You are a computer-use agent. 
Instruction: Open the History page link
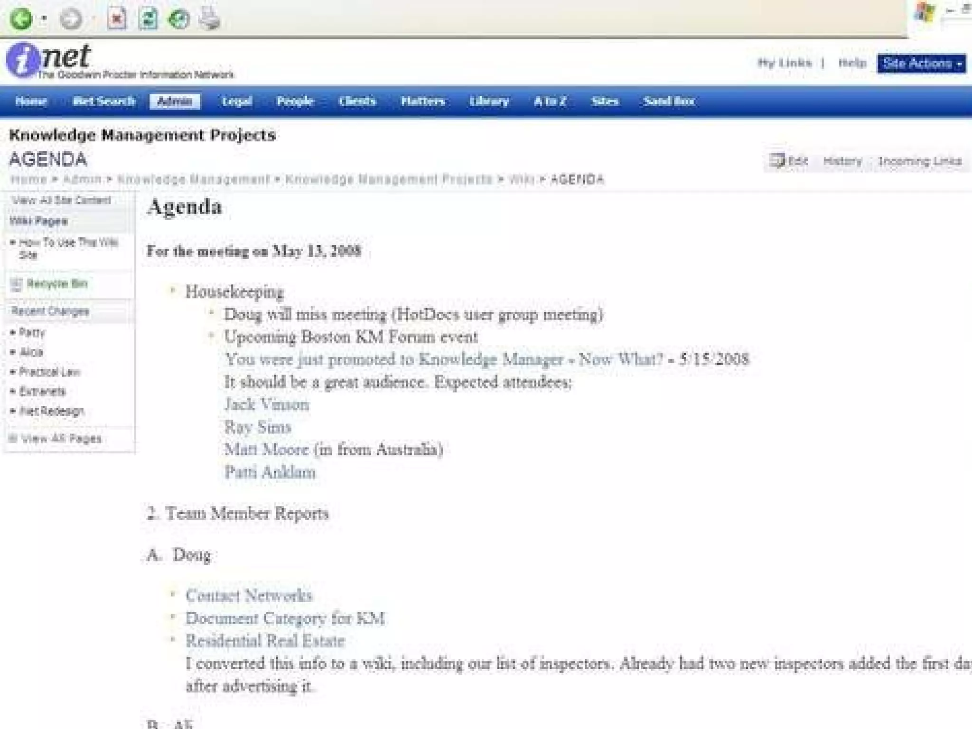[x=842, y=161]
